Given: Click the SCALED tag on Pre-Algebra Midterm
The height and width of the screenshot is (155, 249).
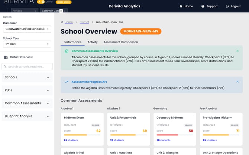Looking at the screenshot, I should pyautogui.click(x=235, y=125).
